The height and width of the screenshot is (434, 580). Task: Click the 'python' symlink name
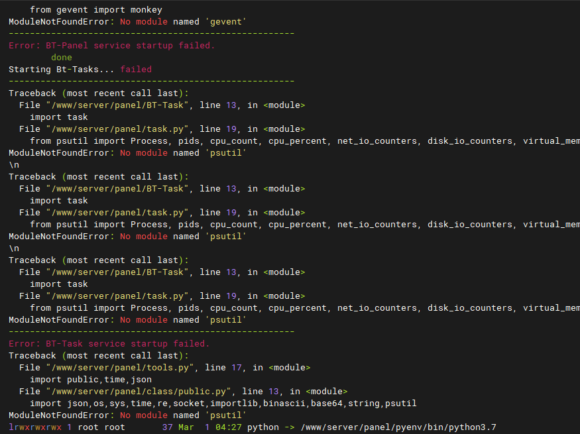coord(263,427)
